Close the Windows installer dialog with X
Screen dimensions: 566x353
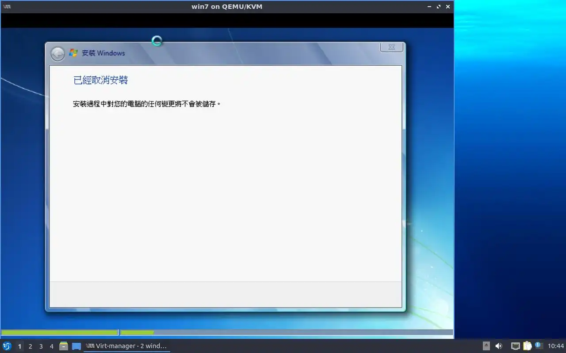[392, 47]
